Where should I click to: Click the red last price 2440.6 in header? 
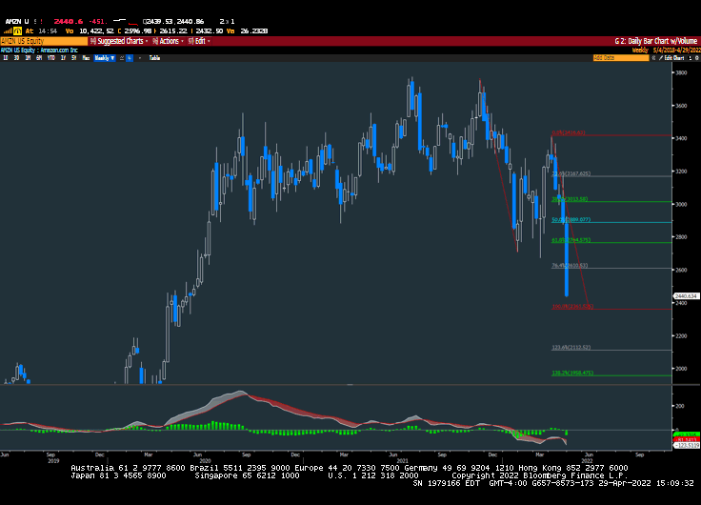pos(69,22)
